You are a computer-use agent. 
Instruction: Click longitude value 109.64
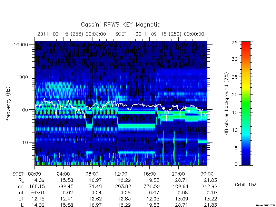click(x=180, y=186)
